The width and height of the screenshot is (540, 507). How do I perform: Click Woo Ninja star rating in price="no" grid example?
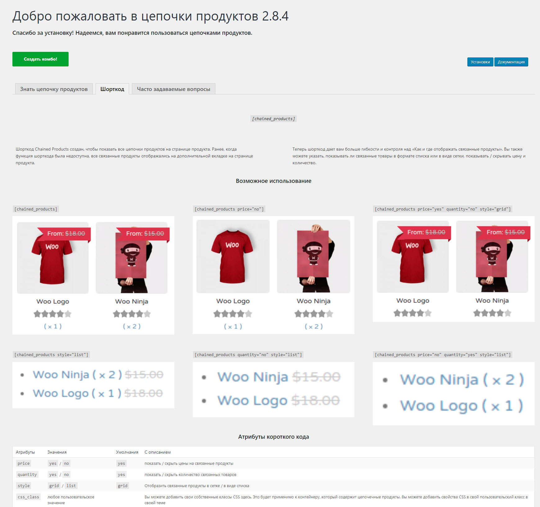click(313, 314)
